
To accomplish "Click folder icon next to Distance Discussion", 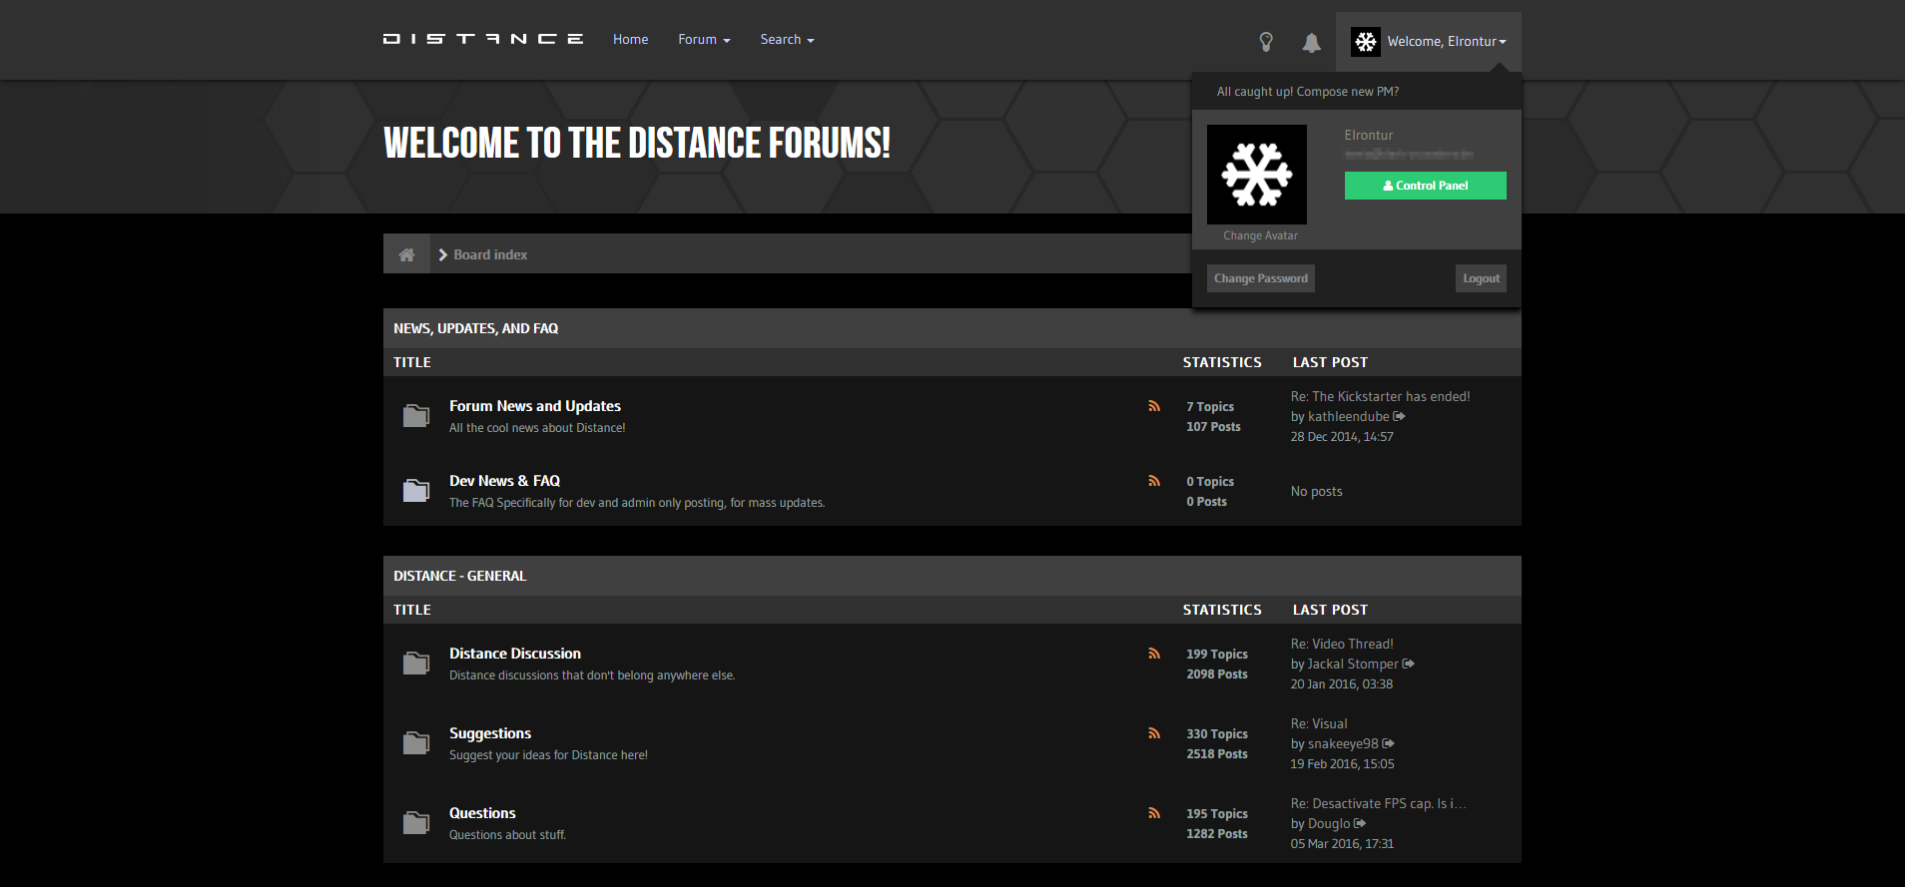I will 416,663.
